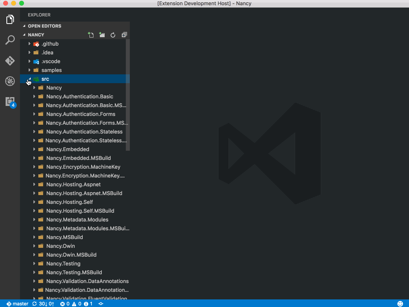Expand the .vscode folder arrow
Screen dimensions: 409x307
click(30, 61)
